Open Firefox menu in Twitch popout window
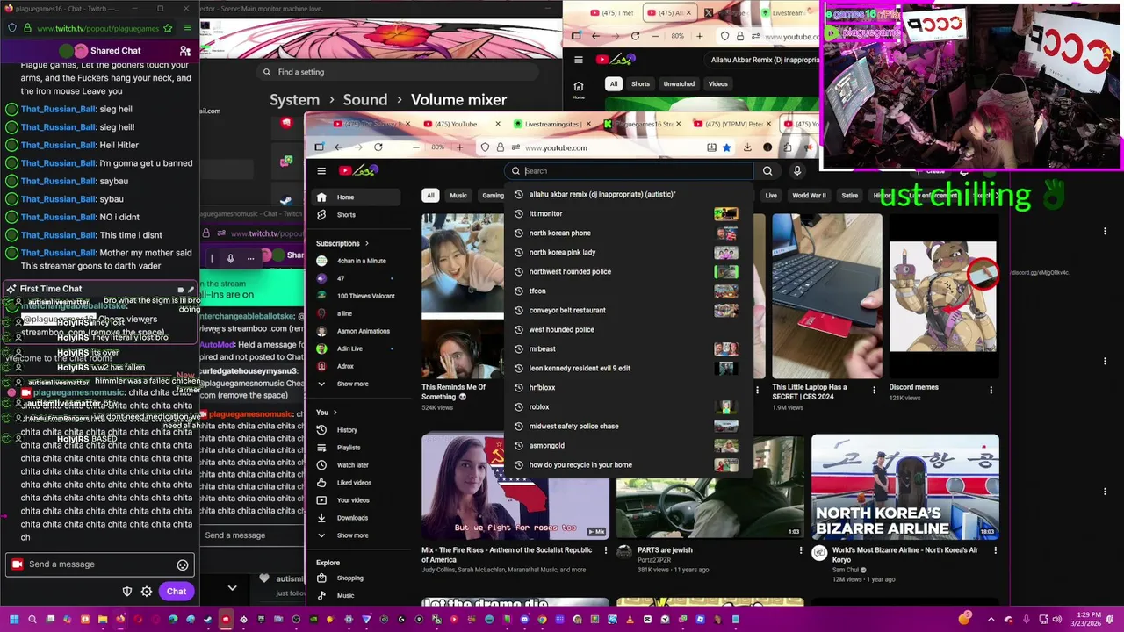 187,28
